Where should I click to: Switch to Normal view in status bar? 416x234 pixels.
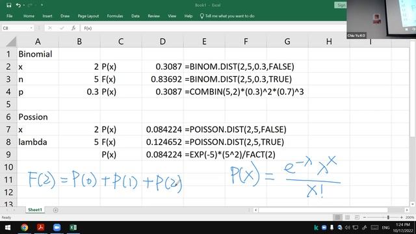pyautogui.click(x=337, y=218)
